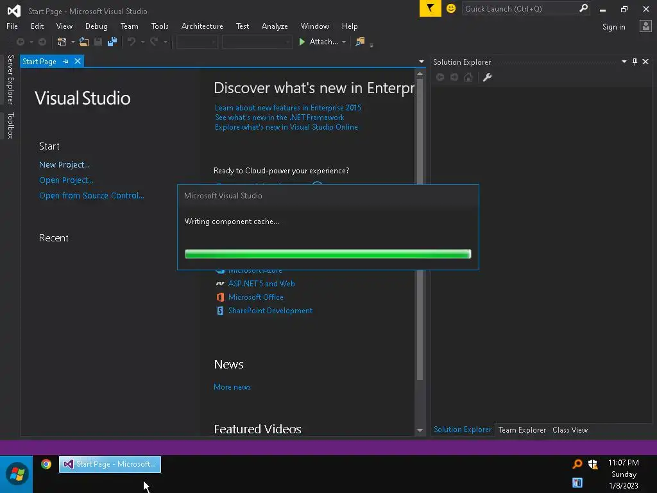
Task: Click the Open File toolbar icon
Action: pos(84,42)
